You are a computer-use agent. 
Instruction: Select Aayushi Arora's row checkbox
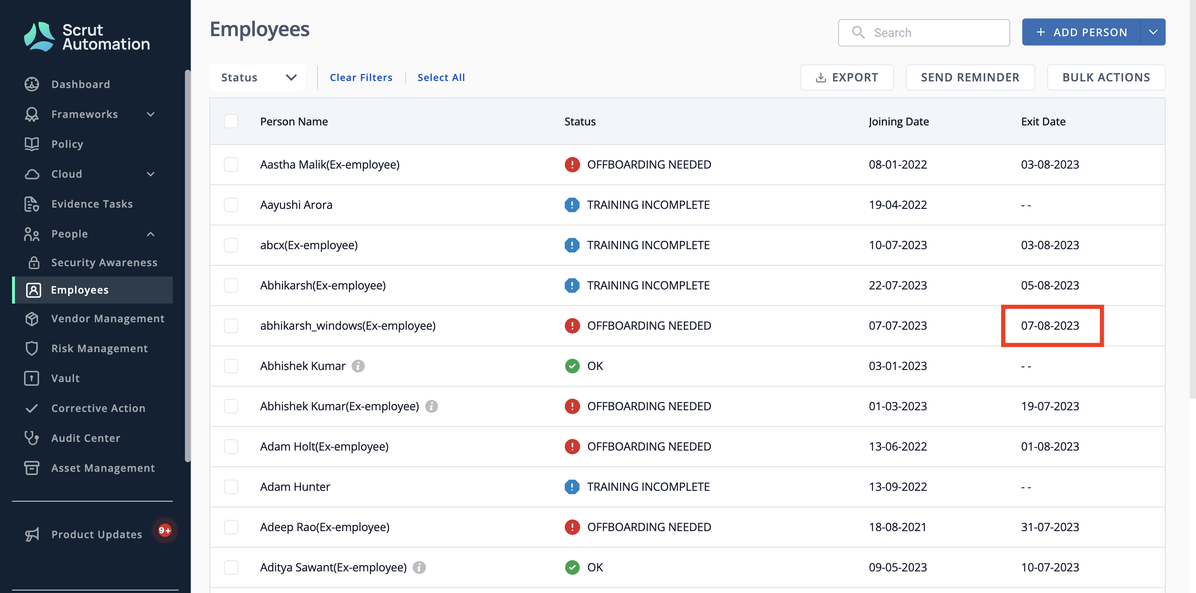click(231, 205)
